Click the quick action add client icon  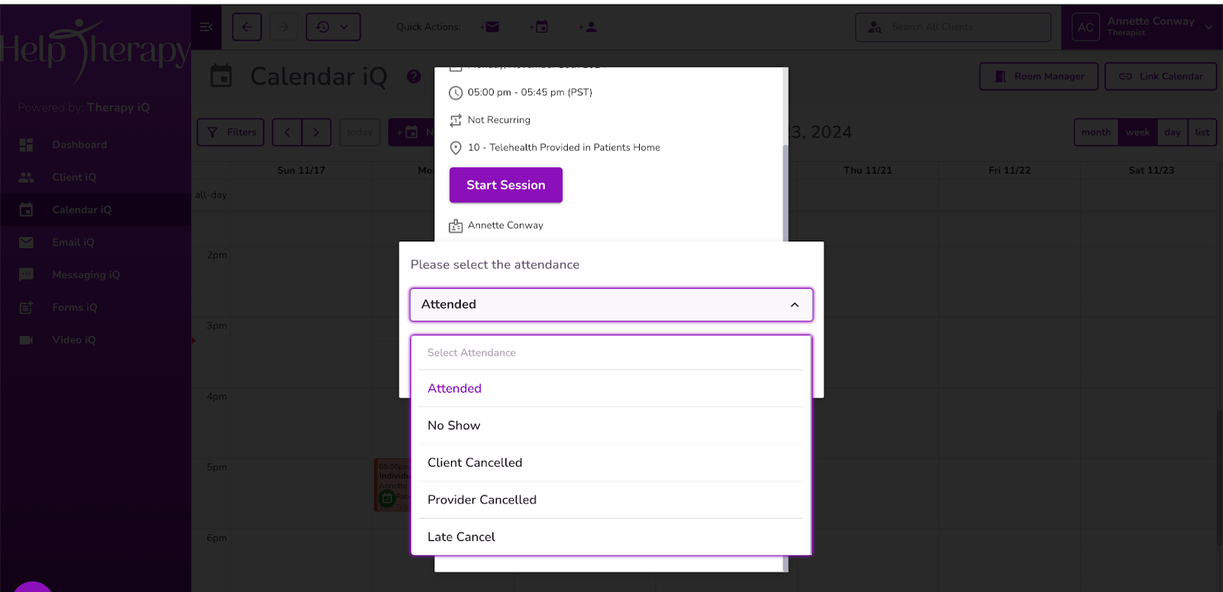click(x=588, y=27)
